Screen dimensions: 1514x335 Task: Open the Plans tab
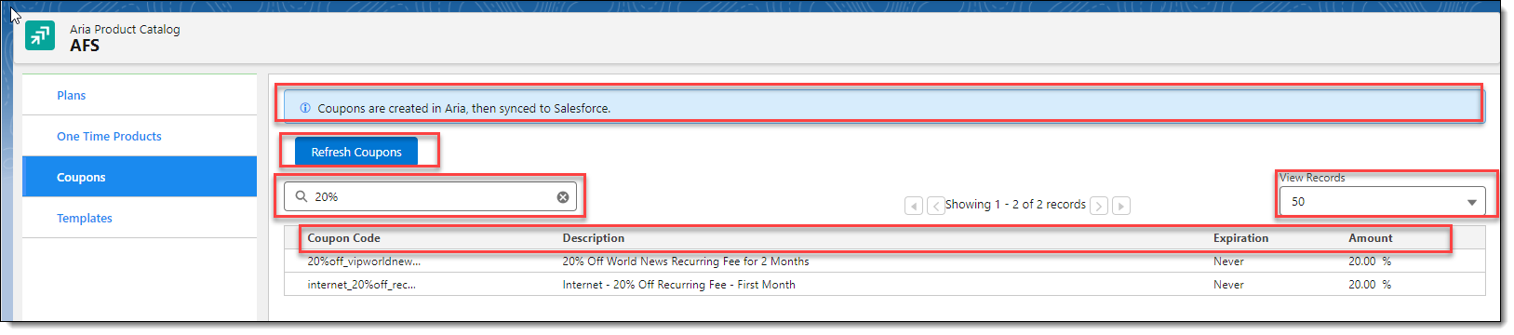[140, 95]
